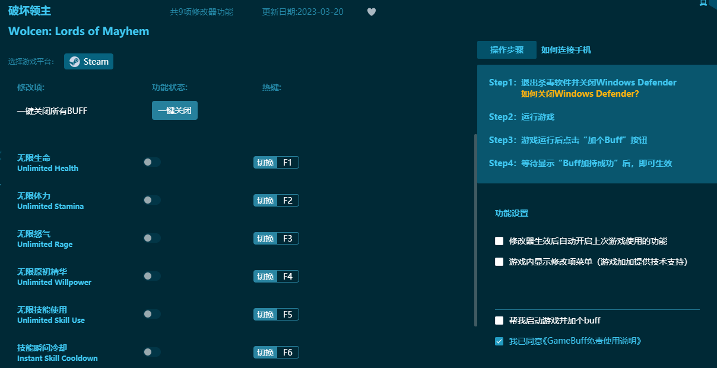Check 帮我启动游戏并加个buff option
The height and width of the screenshot is (368, 717).
coord(499,321)
